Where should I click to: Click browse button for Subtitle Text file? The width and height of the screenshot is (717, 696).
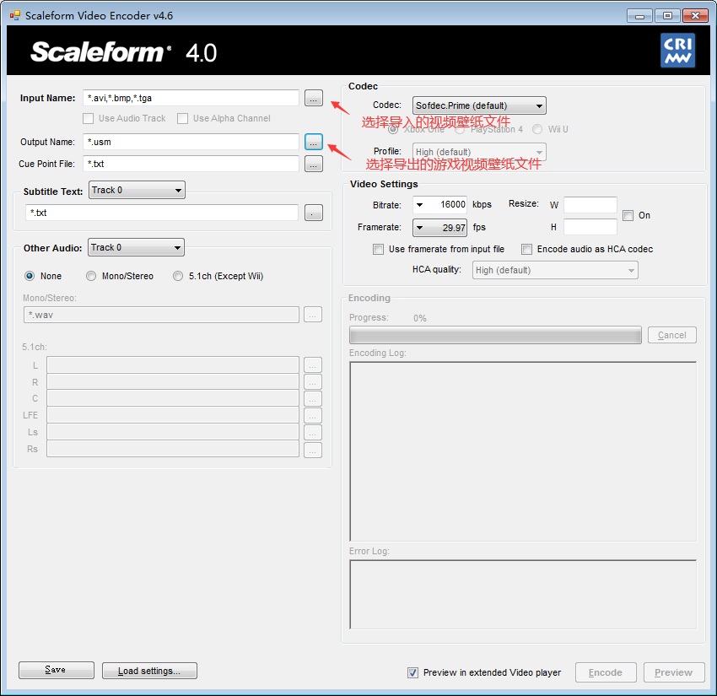pyautogui.click(x=313, y=213)
